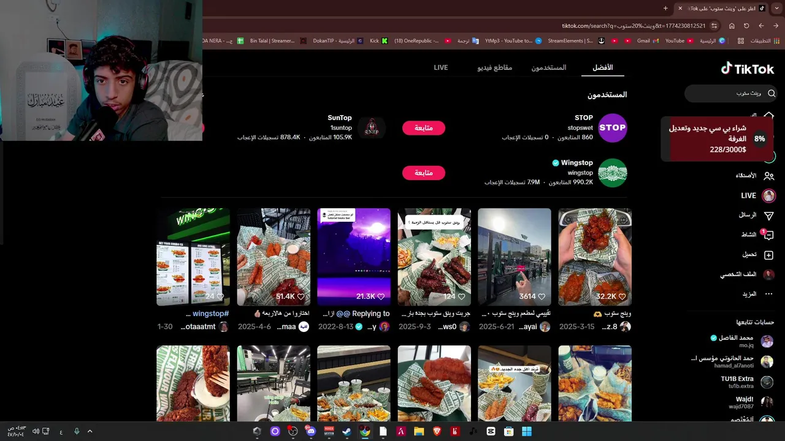The height and width of the screenshot is (441, 785).
Task: Follow the STOP account
Action: point(424,128)
